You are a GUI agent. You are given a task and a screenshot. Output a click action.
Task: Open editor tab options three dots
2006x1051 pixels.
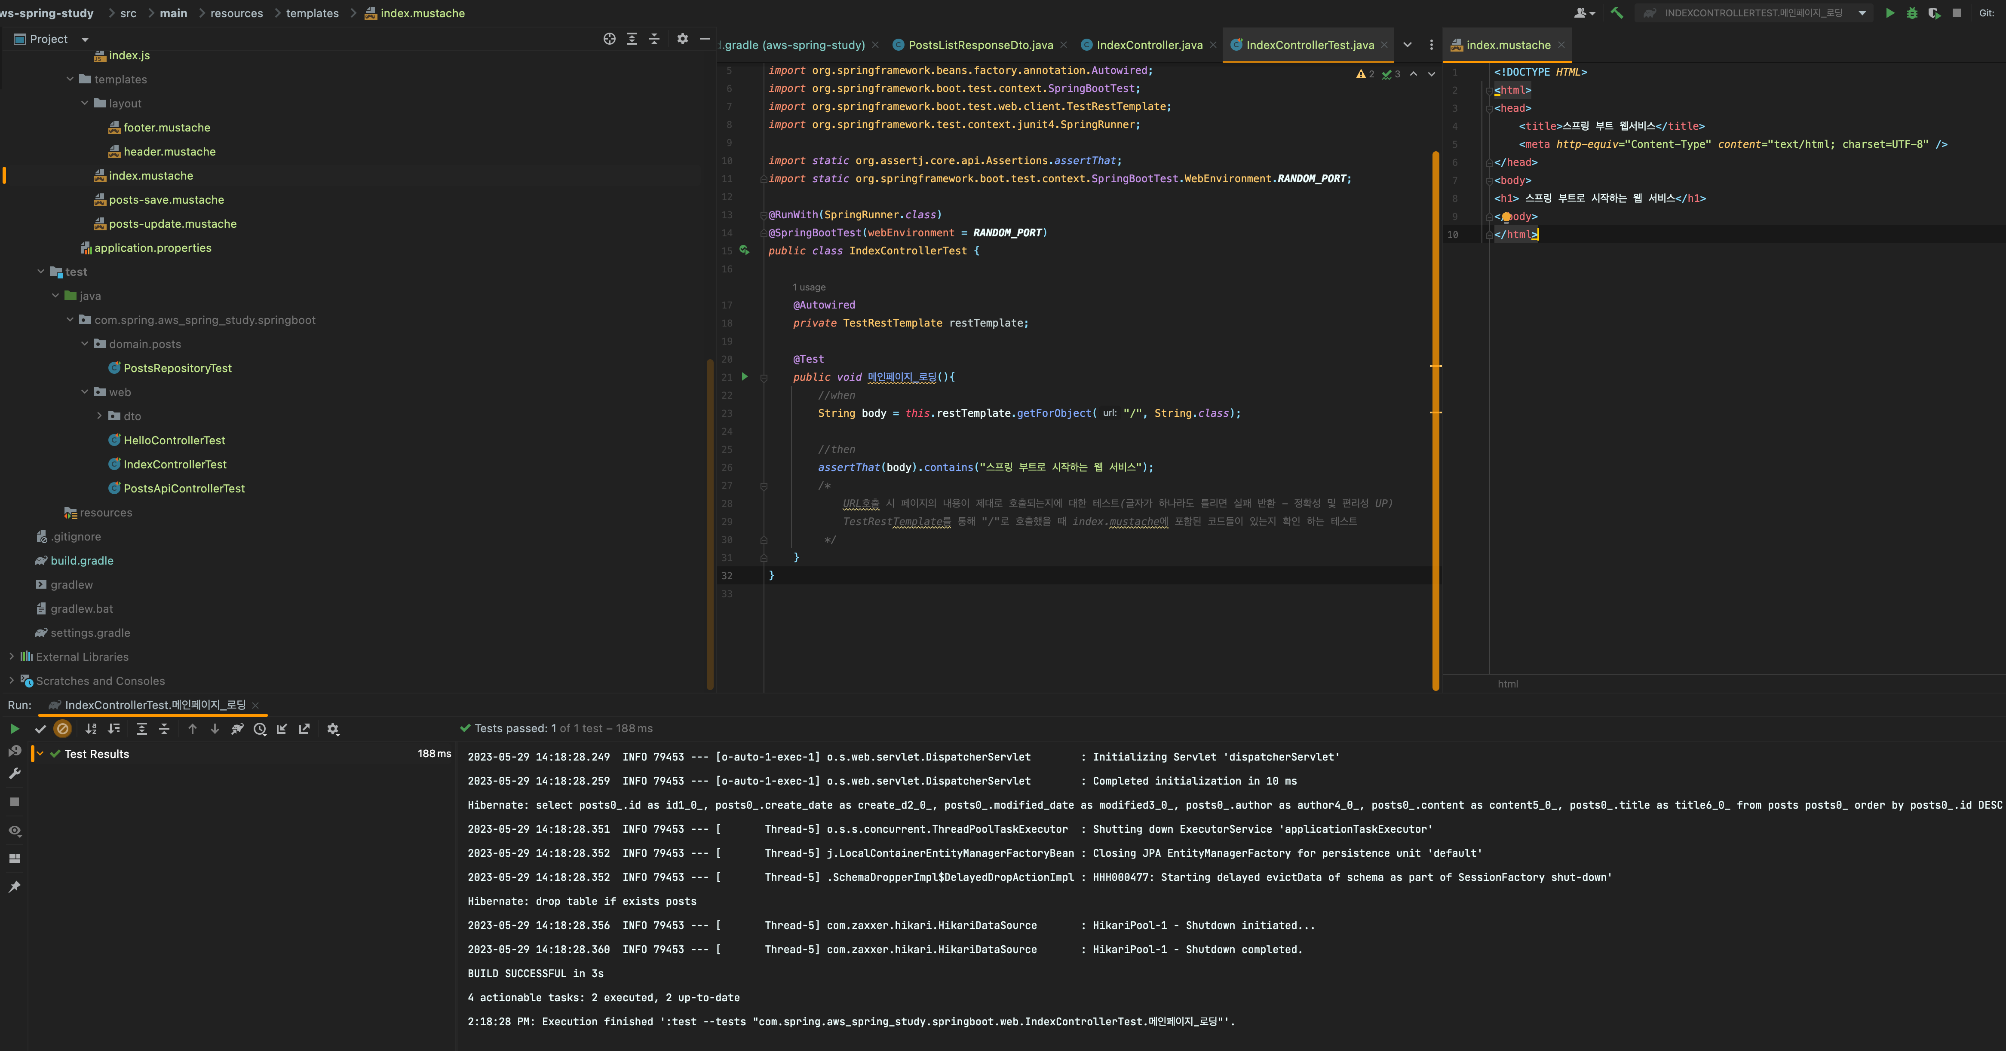(x=1431, y=45)
